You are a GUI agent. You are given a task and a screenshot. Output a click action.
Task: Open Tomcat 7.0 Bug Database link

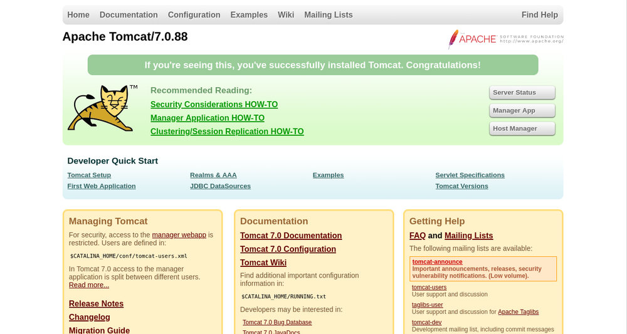tap(277, 323)
